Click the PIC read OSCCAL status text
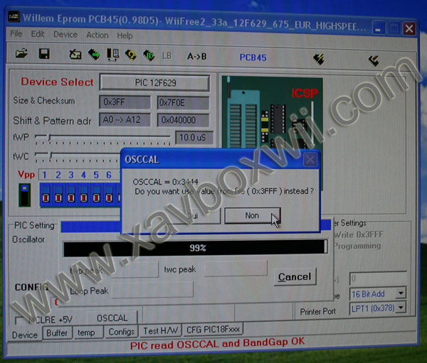Screen dimensions: 427x363 coord(217,344)
